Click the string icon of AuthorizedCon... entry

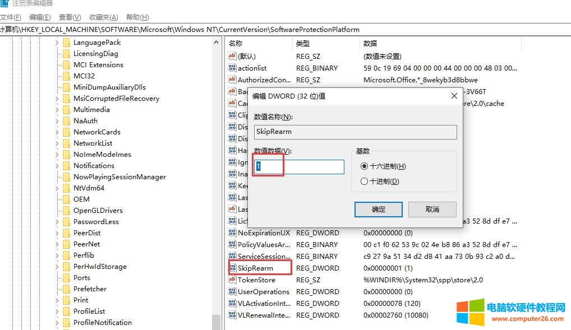pyautogui.click(x=232, y=80)
